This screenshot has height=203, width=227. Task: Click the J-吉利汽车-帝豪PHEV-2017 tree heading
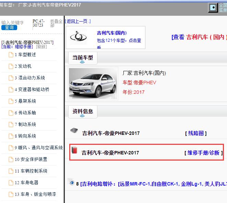pyautogui.click(x=27, y=42)
